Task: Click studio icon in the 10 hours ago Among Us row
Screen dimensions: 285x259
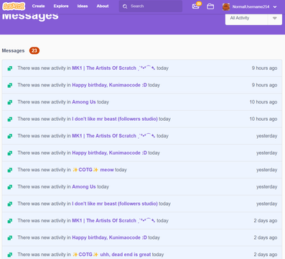Action: point(10,102)
